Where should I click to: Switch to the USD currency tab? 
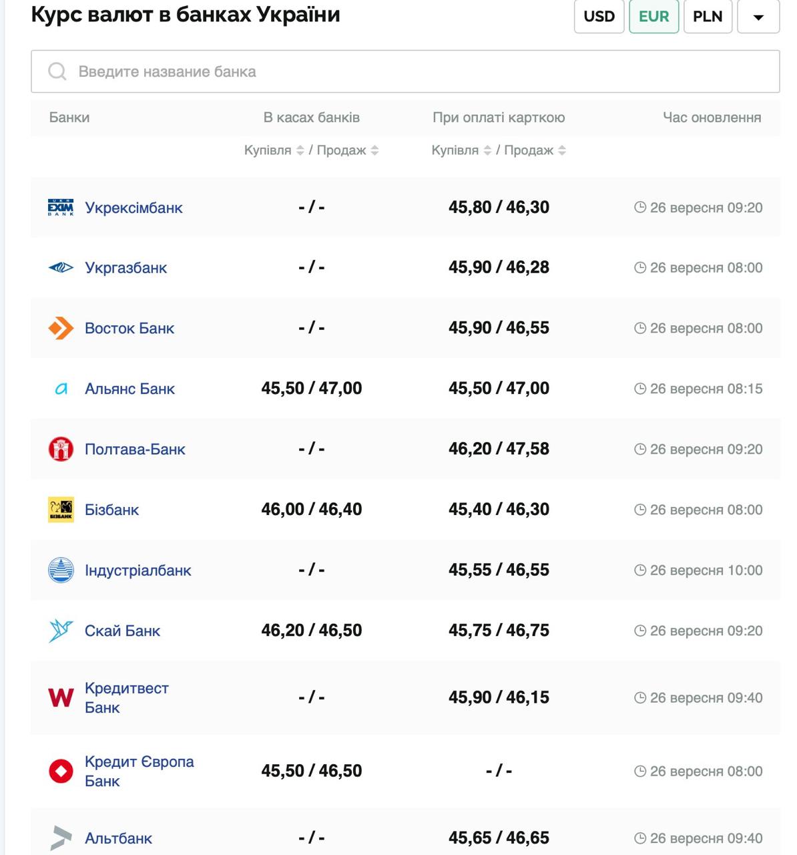pos(599,17)
